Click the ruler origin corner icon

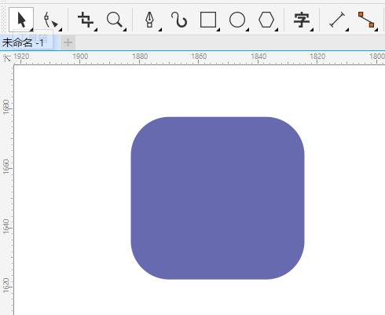(7, 58)
